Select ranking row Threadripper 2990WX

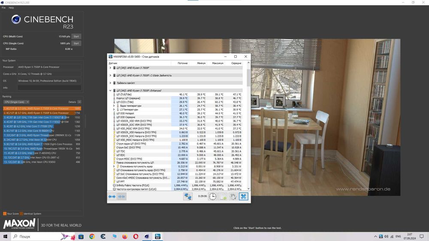tap(42, 135)
